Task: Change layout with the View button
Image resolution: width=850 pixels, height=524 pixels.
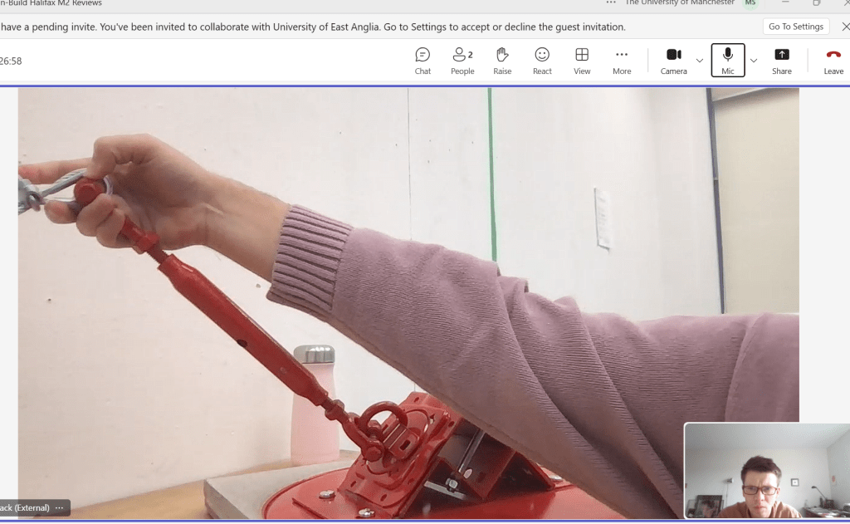Action: click(582, 61)
